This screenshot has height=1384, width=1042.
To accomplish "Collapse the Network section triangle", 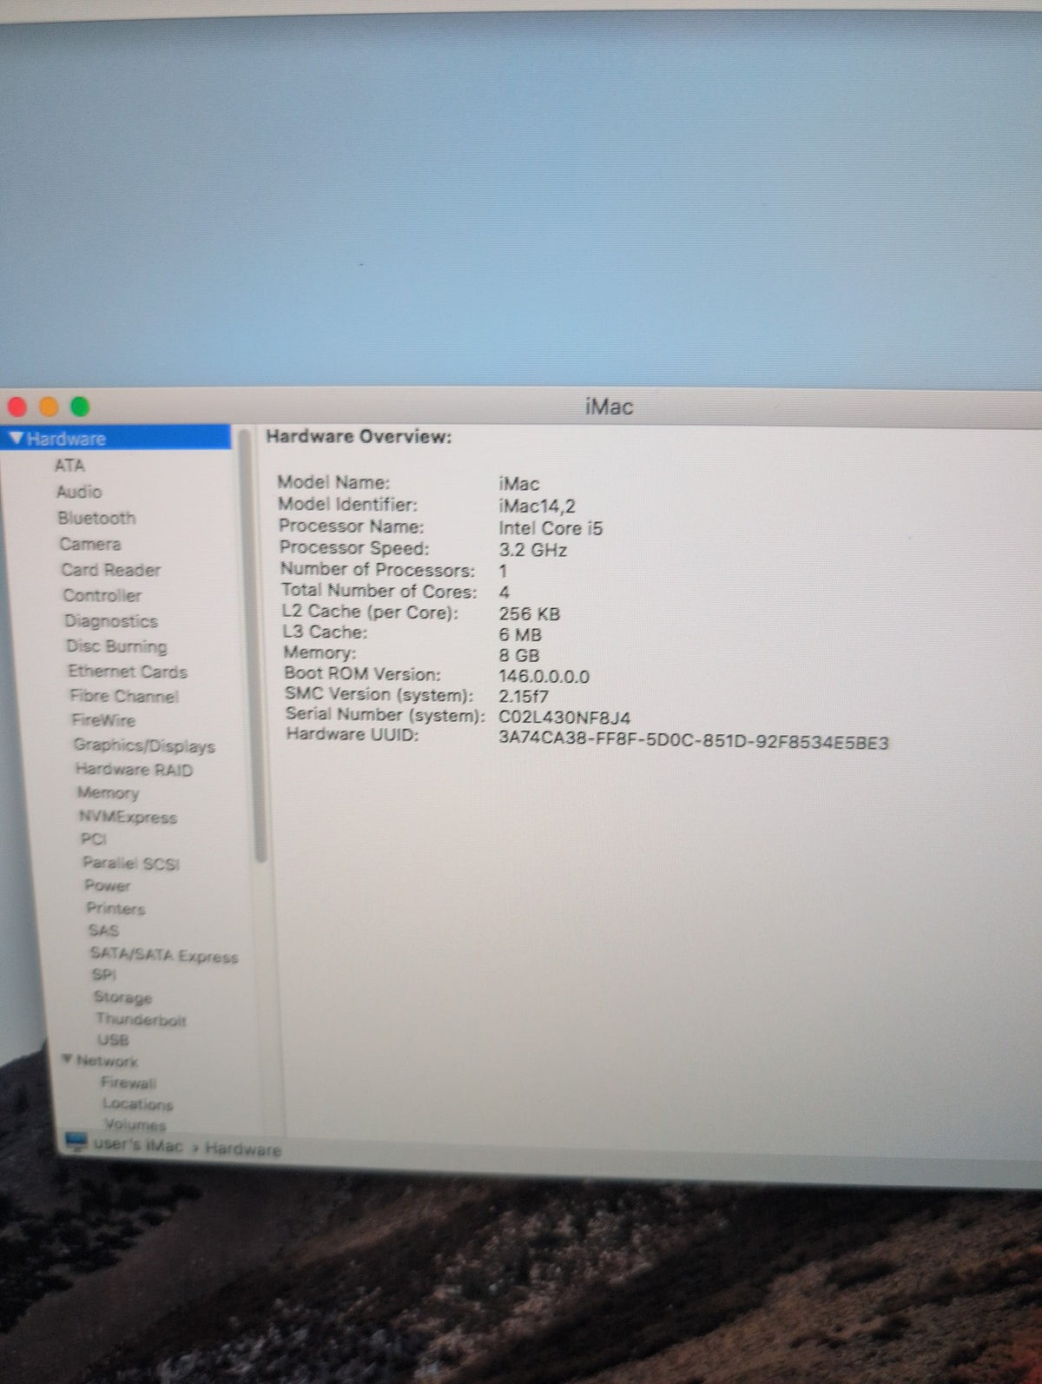I will (x=68, y=1060).
